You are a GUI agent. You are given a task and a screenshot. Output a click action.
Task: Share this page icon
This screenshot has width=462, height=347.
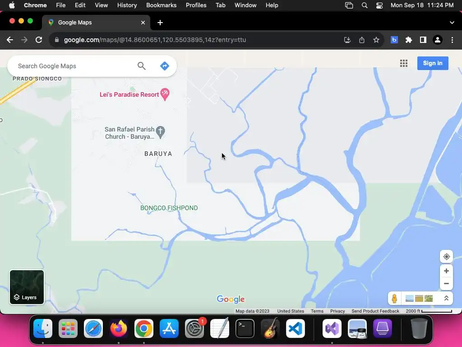tap(361, 40)
